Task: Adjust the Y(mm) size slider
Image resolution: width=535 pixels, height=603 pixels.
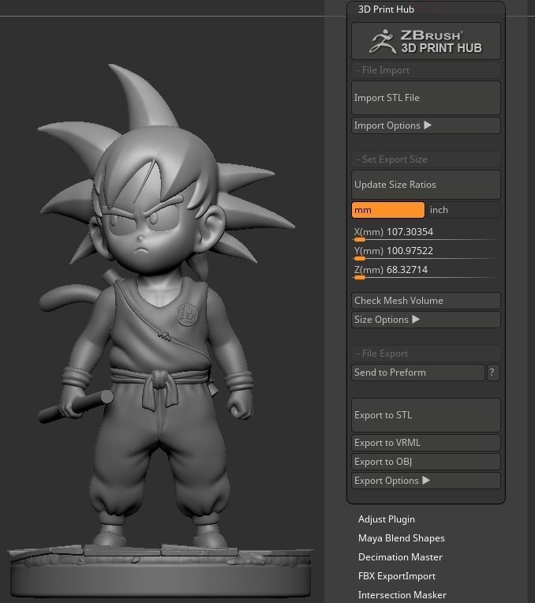Action: 426,253
